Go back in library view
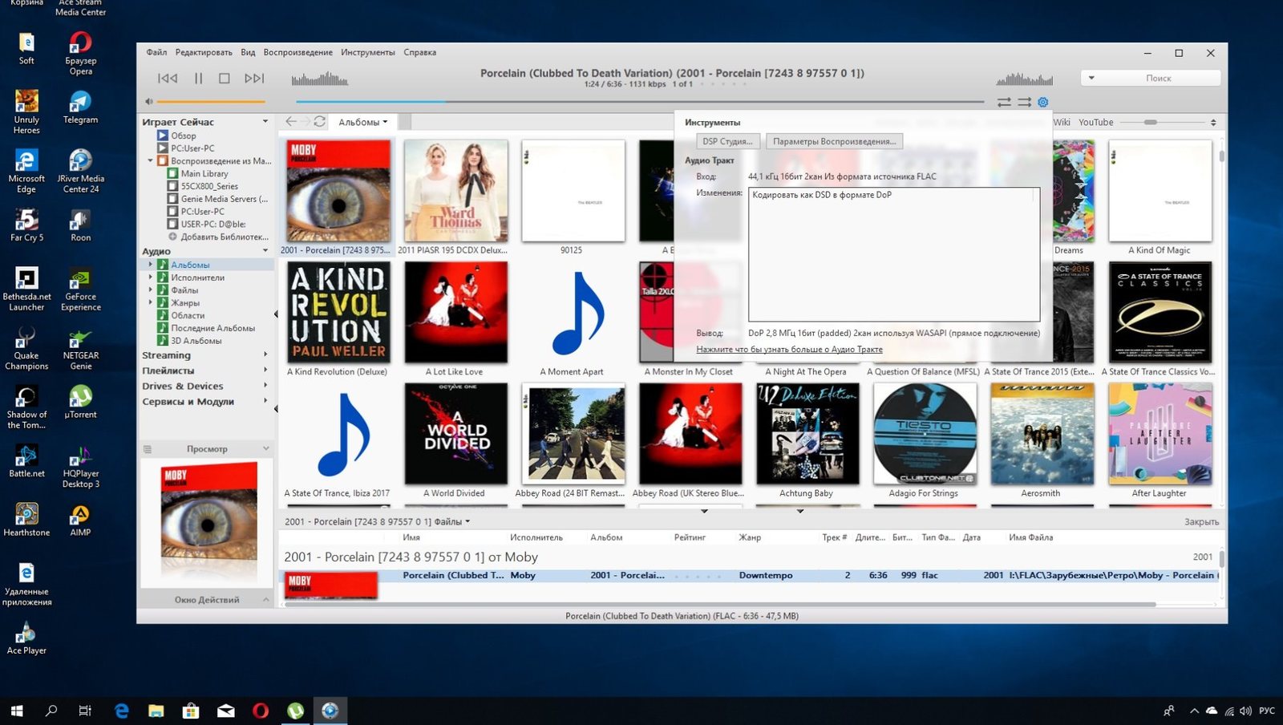Viewport: 1283px width, 725px height. (291, 122)
